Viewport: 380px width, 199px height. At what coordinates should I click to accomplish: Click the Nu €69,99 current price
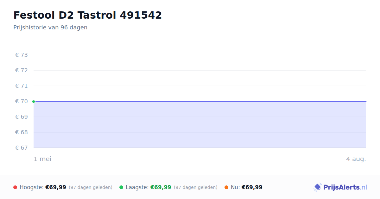tap(252, 187)
